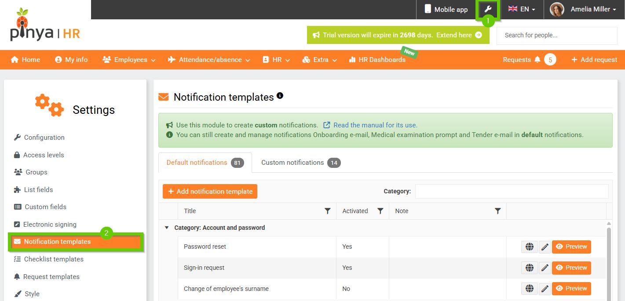Preview the Password reset template
Viewport: 625px width, 301px height.
[571, 247]
